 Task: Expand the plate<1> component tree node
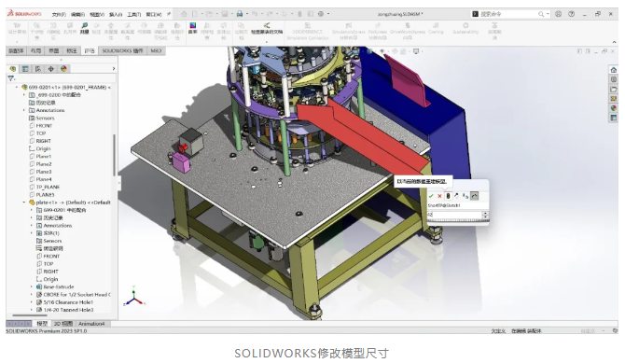pos(24,202)
